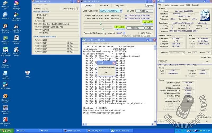Switch to Core Temp 0.95 in the taskbar
The image size is (212, 133).
point(98,131)
